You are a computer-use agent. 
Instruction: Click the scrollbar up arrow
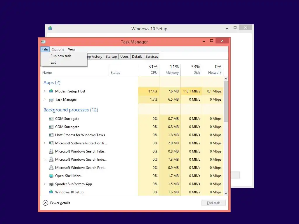pos(226,79)
